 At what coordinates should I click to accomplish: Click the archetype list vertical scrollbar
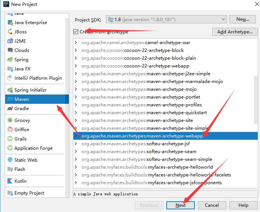pyautogui.click(x=256, y=100)
